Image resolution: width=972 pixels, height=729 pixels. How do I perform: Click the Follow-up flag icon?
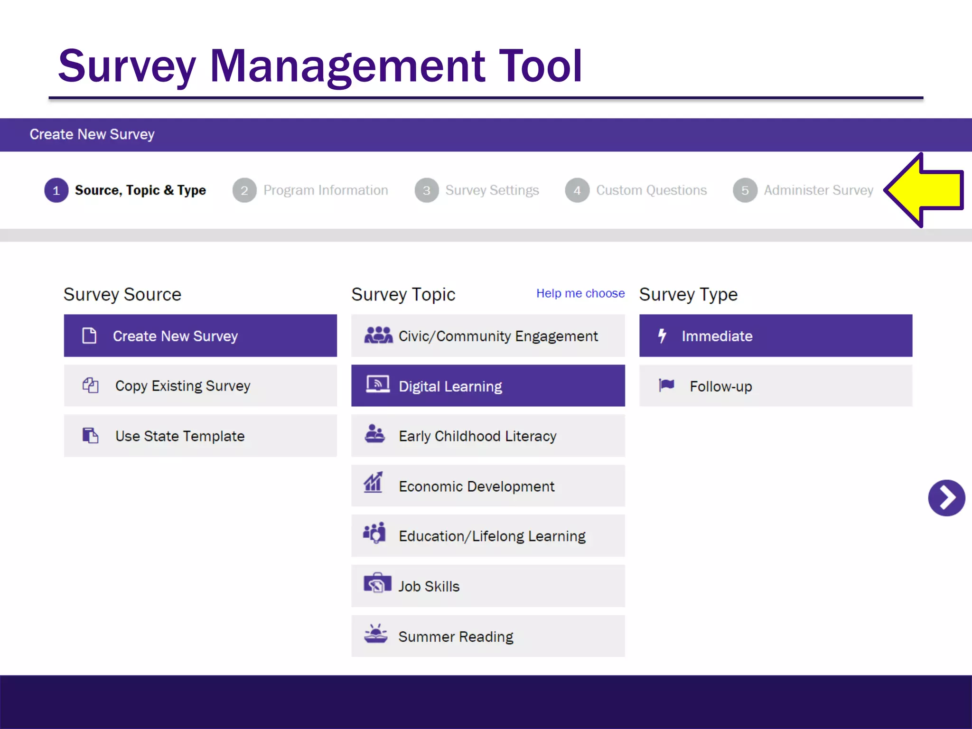(666, 385)
